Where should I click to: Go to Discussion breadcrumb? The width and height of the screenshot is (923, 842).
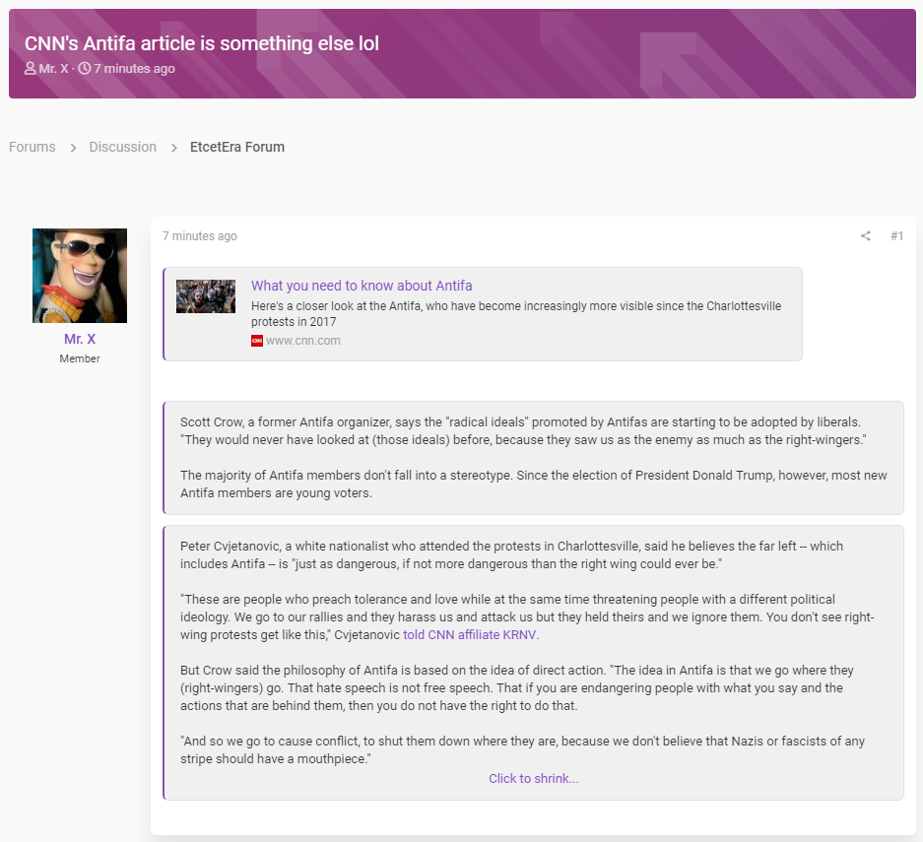click(122, 147)
